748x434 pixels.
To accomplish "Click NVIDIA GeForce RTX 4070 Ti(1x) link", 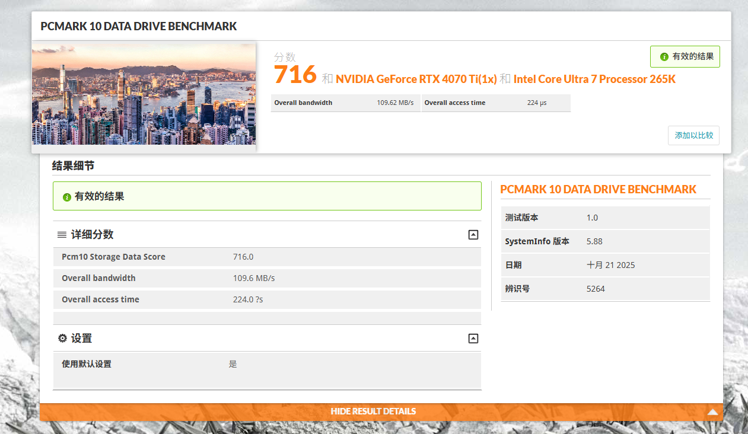I will point(416,79).
